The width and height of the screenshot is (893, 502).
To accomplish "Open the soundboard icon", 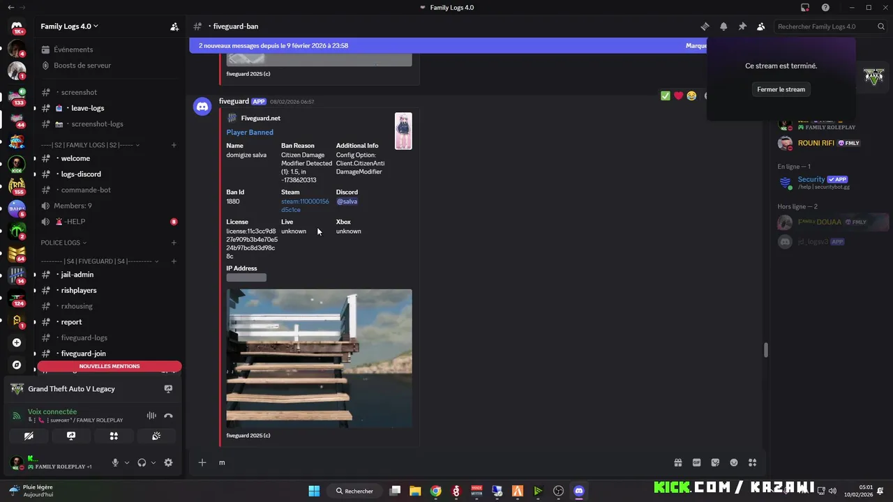I will coord(156,436).
